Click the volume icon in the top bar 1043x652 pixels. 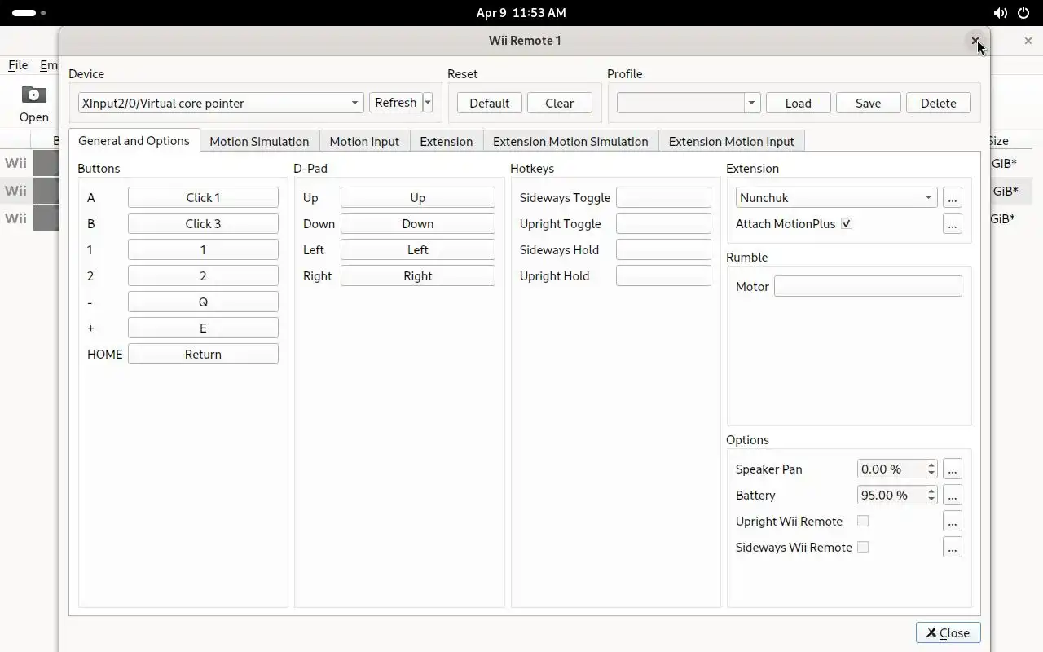[x=1000, y=13]
